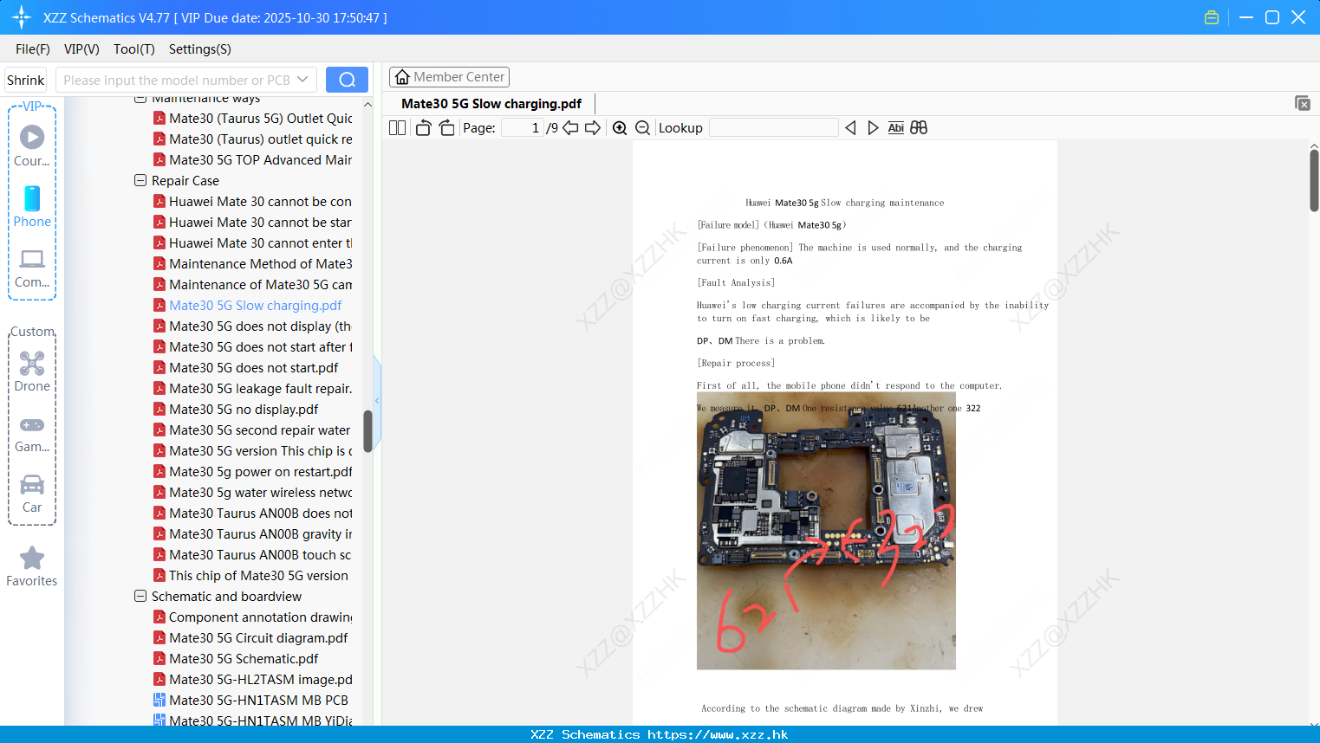Zoom in the PDF
The height and width of the screenshot is (743, 1320).
tap(620, 127)
